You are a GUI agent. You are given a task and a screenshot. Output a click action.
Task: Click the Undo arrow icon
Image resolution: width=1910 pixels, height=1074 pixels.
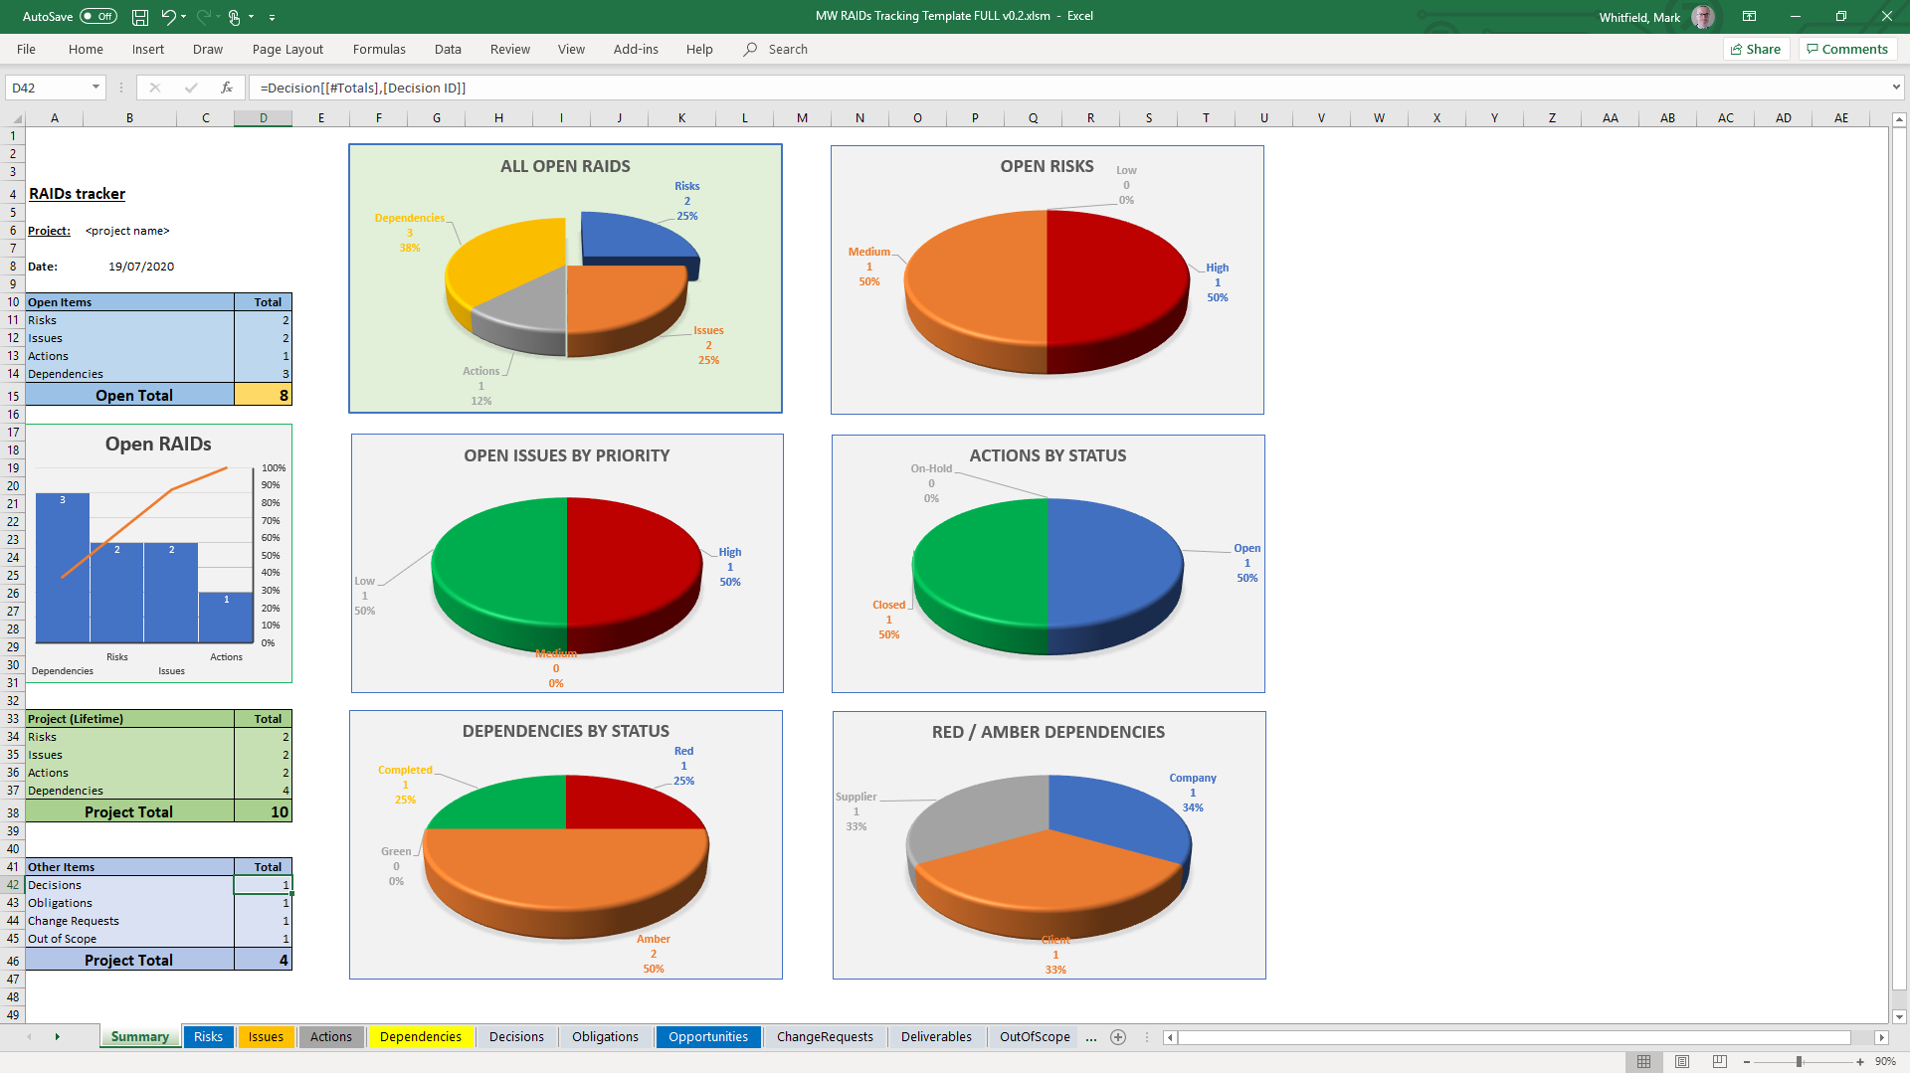168,17
